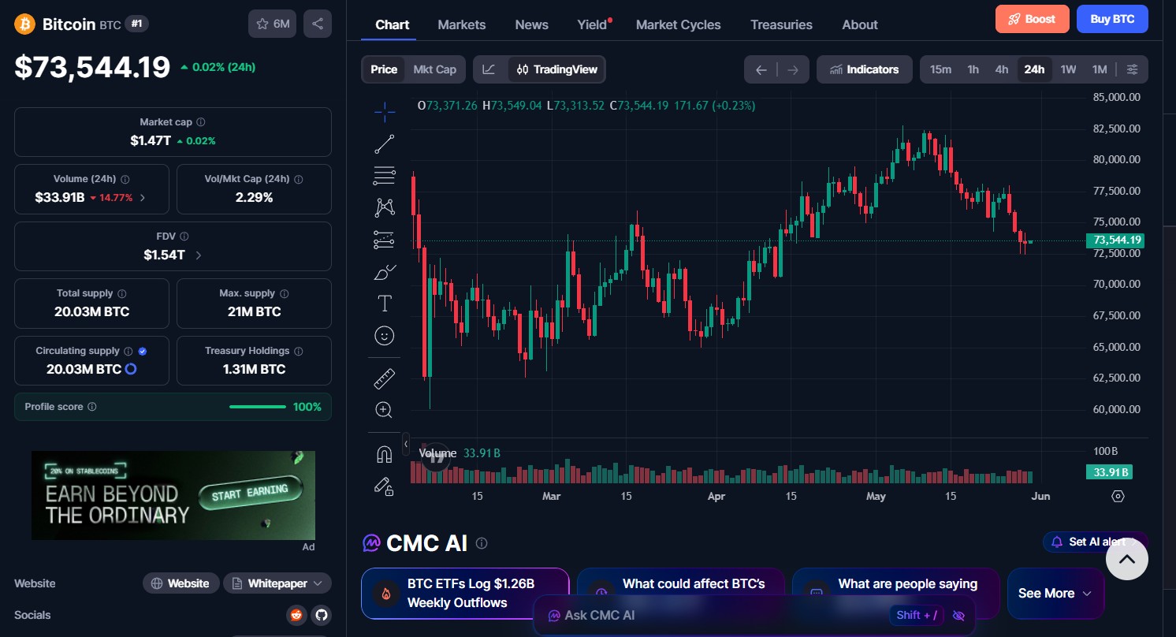Click the undo arrow in chart toolbar
The width and height of the screenshot is (1176, 637).
761,69
